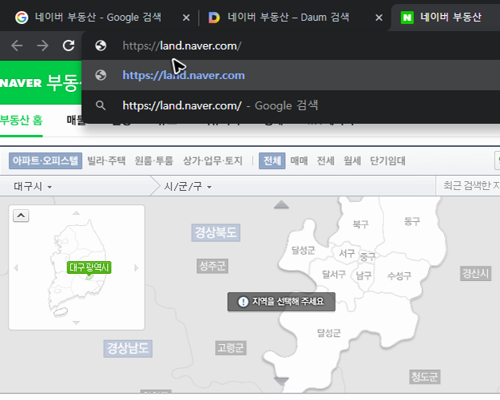Select 원룸·투룸 property type
The image size is (500, 400).
(x=153, y=160)
